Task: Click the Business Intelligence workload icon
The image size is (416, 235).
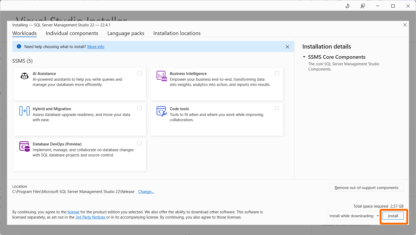Action: coord(161,76)
